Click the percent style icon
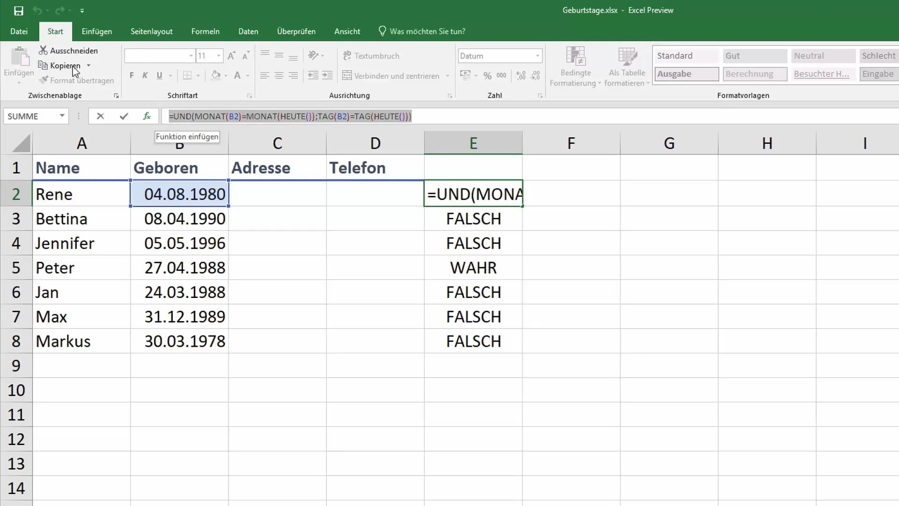The width and height of the screenshot is (899, 506). click(x=487, y=75)
